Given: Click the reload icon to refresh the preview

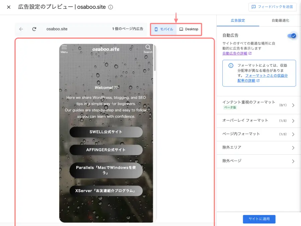Looking at the screenshot, I should (34, 29).
